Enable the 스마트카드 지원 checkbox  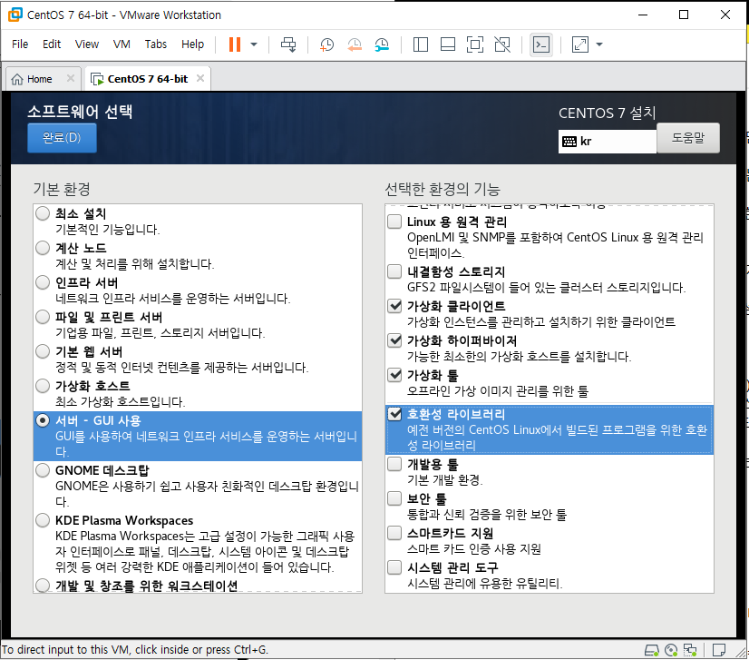pyautogui.click(x=394, y=533)
